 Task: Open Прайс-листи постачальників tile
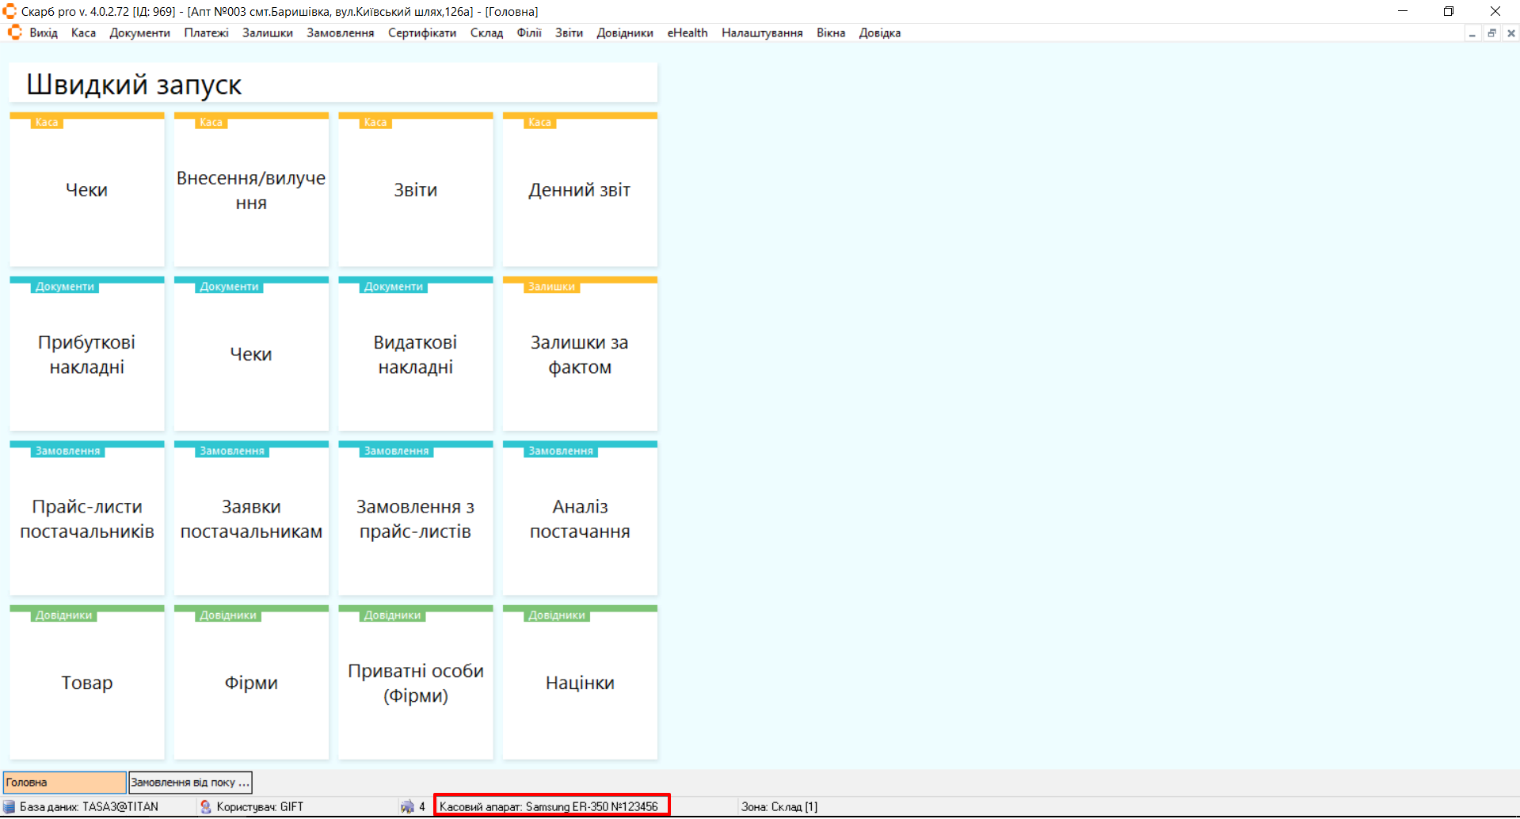click(87, 519)
